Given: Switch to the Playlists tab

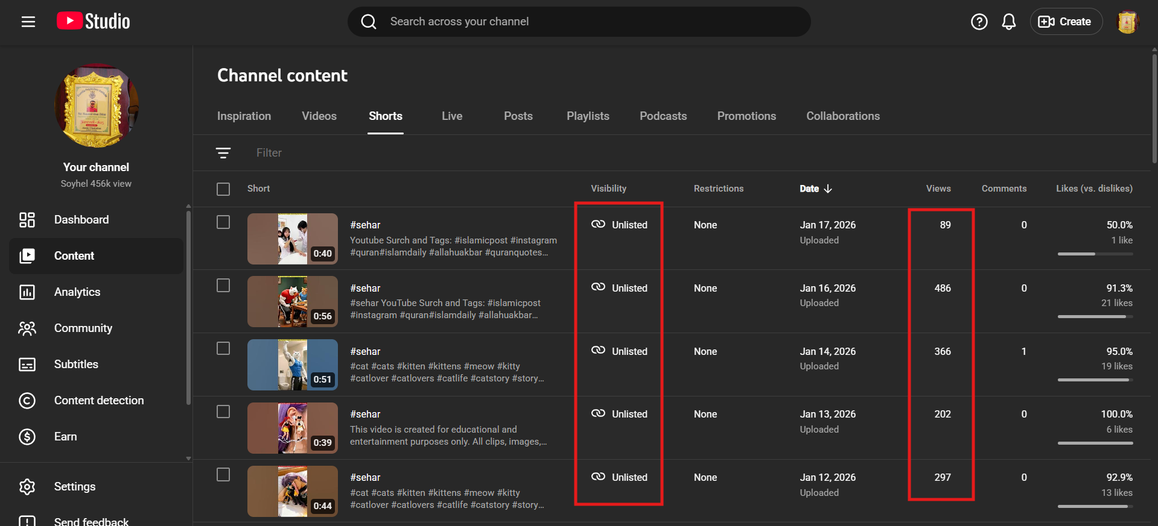Looking at the screenshot, I should (x=587, y=116).
